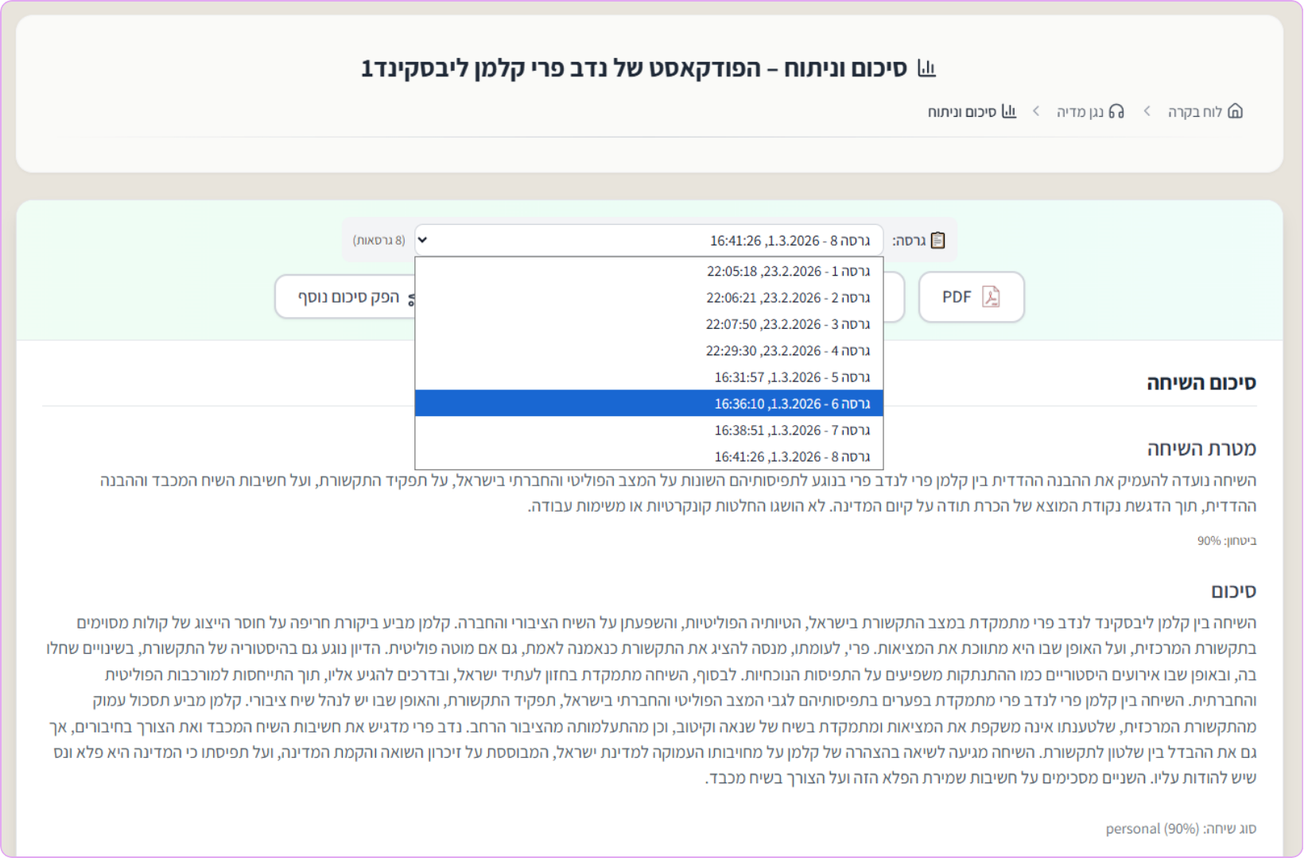Click the (8 גרסאות) label
The width and height of the screenshot is (1304, 858).
[379, 239]
